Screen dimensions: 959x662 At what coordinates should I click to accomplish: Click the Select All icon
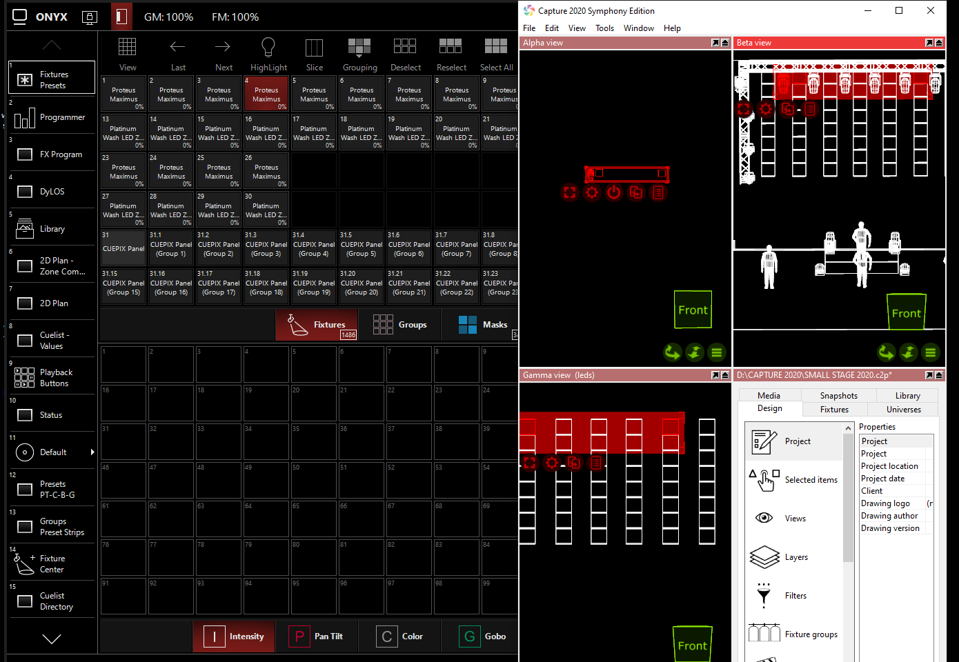(496, 47)
